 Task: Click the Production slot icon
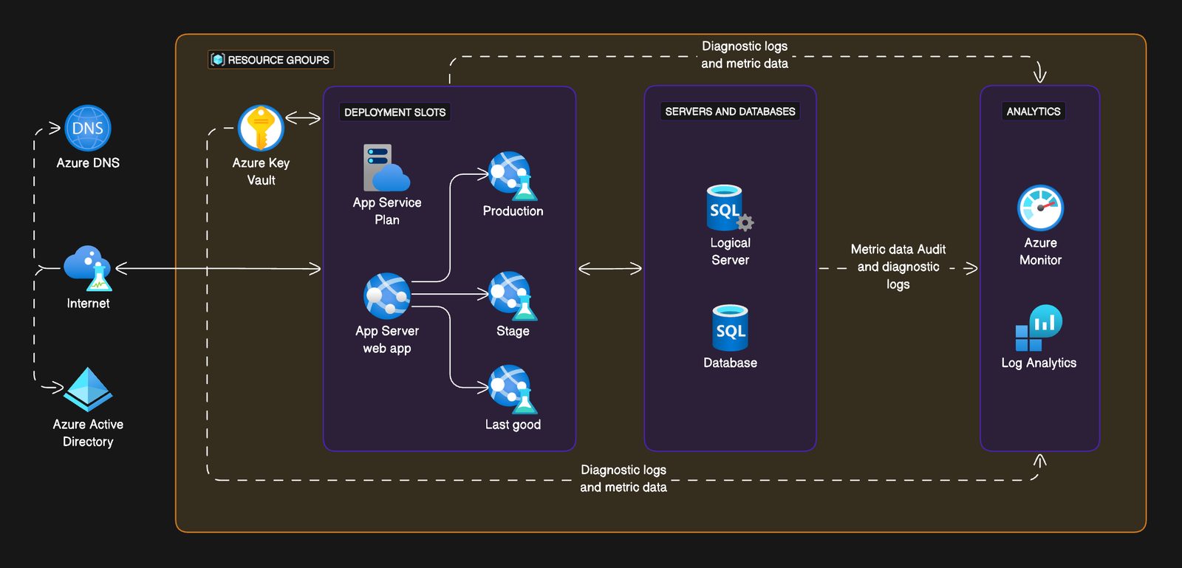(513, 176)
